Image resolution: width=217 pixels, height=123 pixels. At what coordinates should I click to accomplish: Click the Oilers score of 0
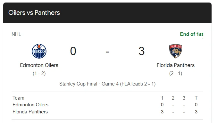(x=73, y=51)
